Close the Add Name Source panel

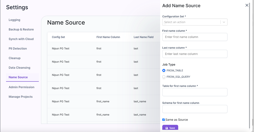tap(247, 5)
